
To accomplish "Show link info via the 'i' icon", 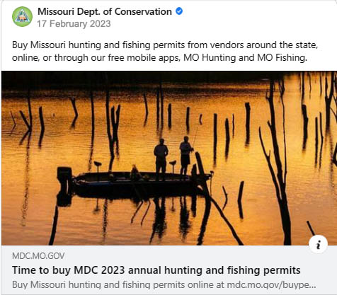I will click(318, 244).
